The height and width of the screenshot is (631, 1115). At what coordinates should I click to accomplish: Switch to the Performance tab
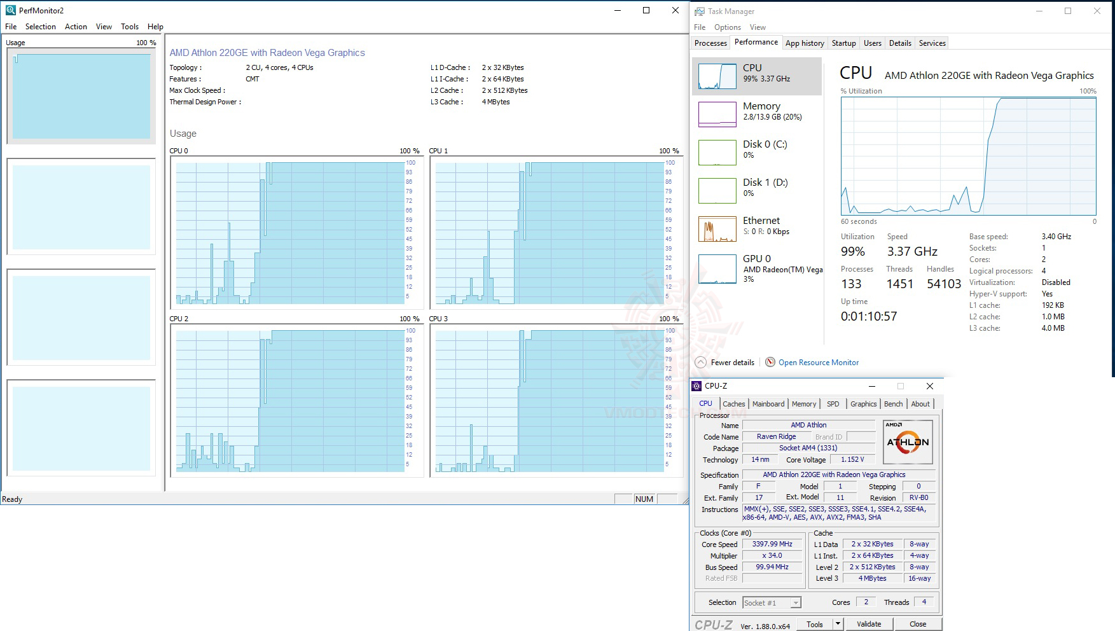[756, 42]
